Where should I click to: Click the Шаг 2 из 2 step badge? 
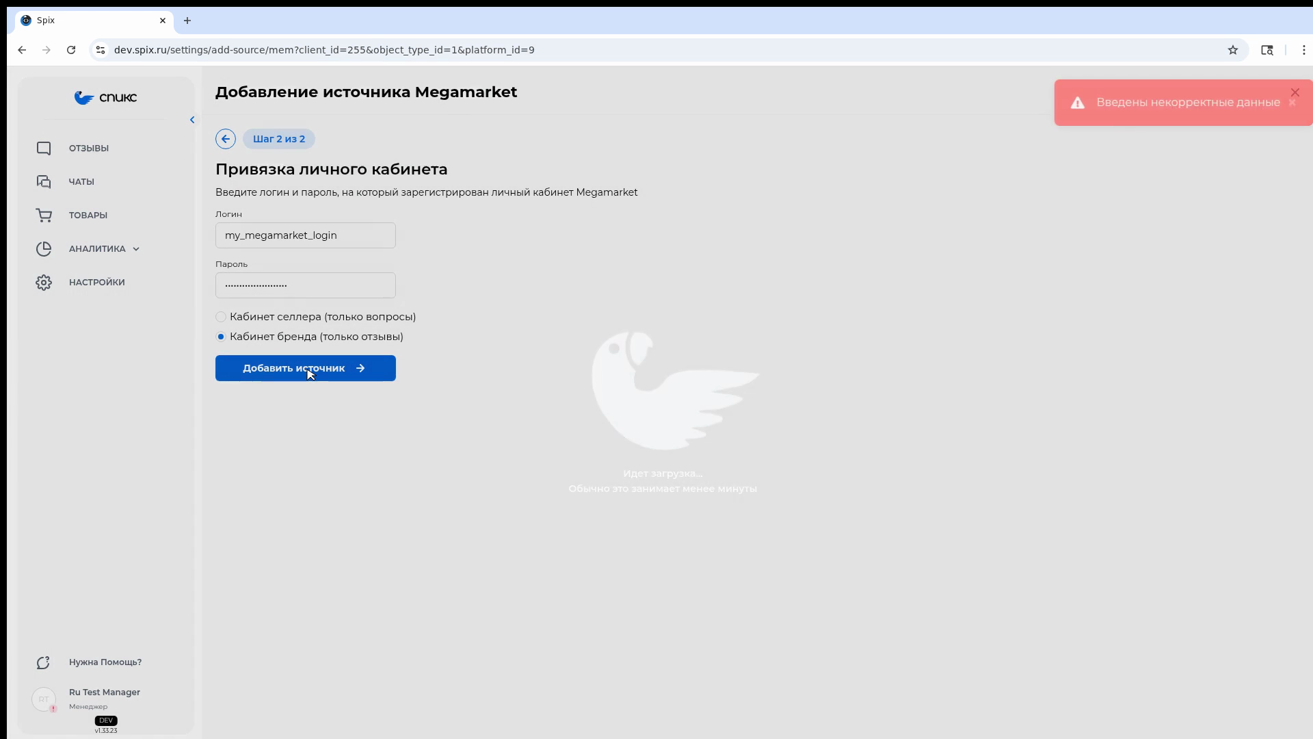(279, 139)
